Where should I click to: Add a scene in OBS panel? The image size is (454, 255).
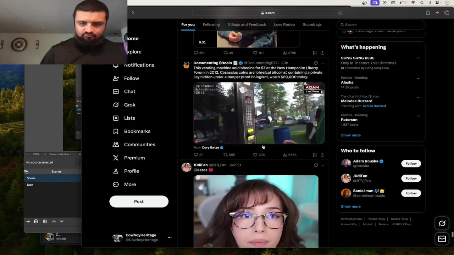[28, 221]
